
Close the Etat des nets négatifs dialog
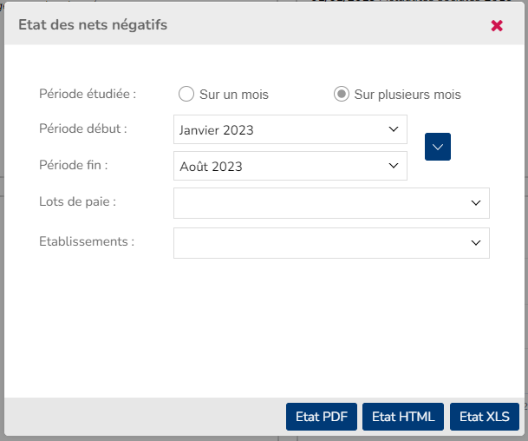point(497,26)
